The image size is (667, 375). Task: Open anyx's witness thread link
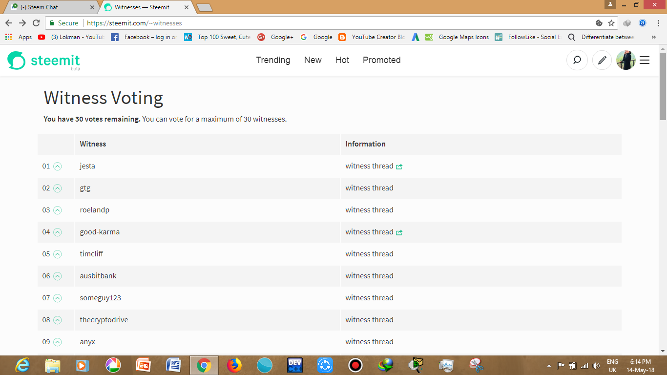(x=369, y=342)
